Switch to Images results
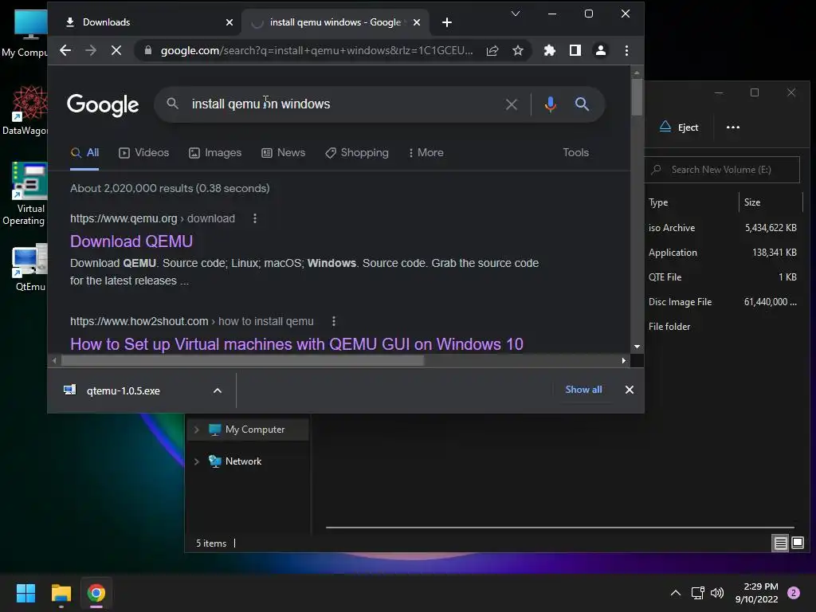Image resolution: width=816 pixels, height=612 pixels. coord(215,153)
